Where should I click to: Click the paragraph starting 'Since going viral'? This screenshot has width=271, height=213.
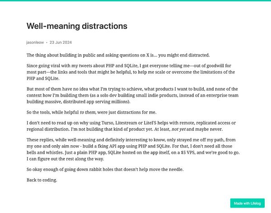coord(131,72)
